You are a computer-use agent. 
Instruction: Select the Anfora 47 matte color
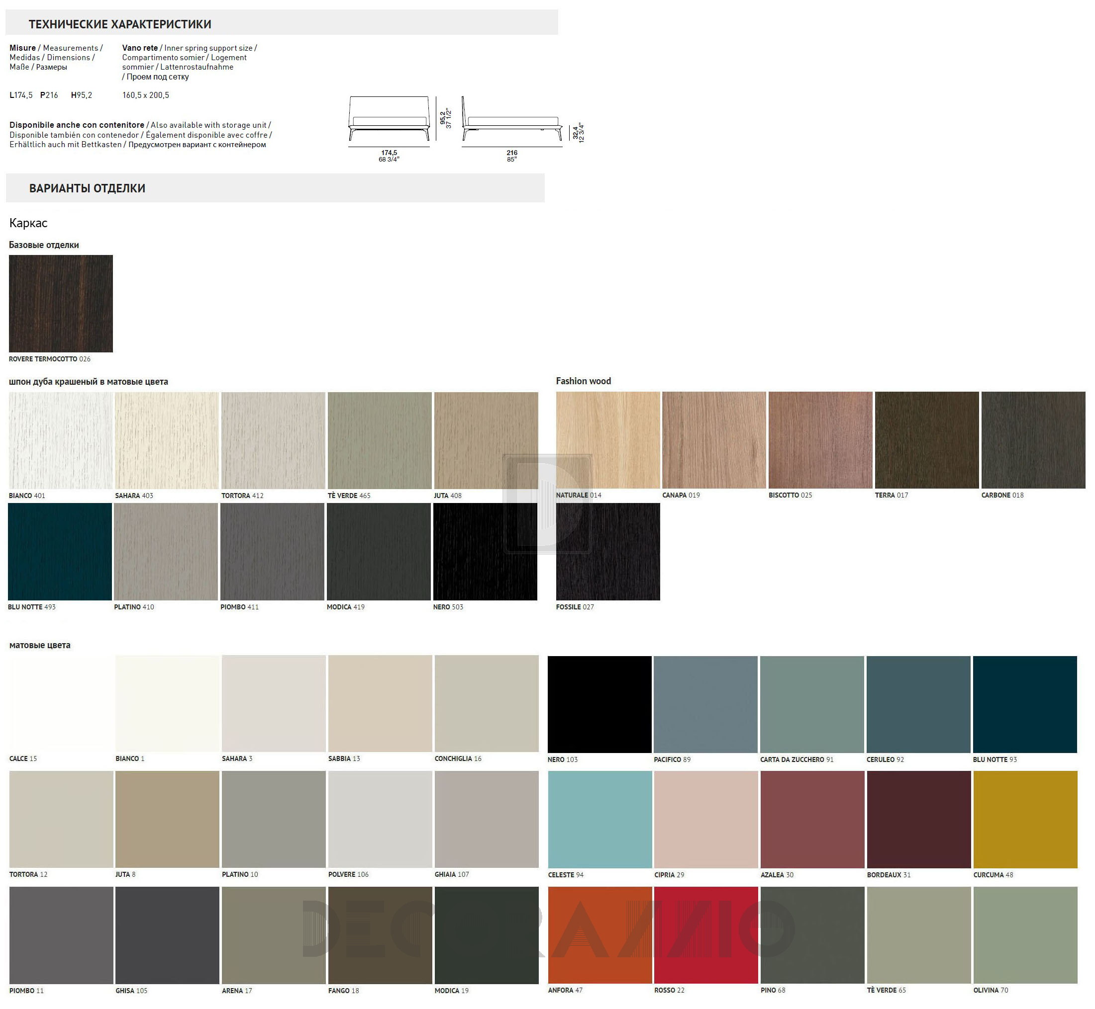click(x=600, y=935)
